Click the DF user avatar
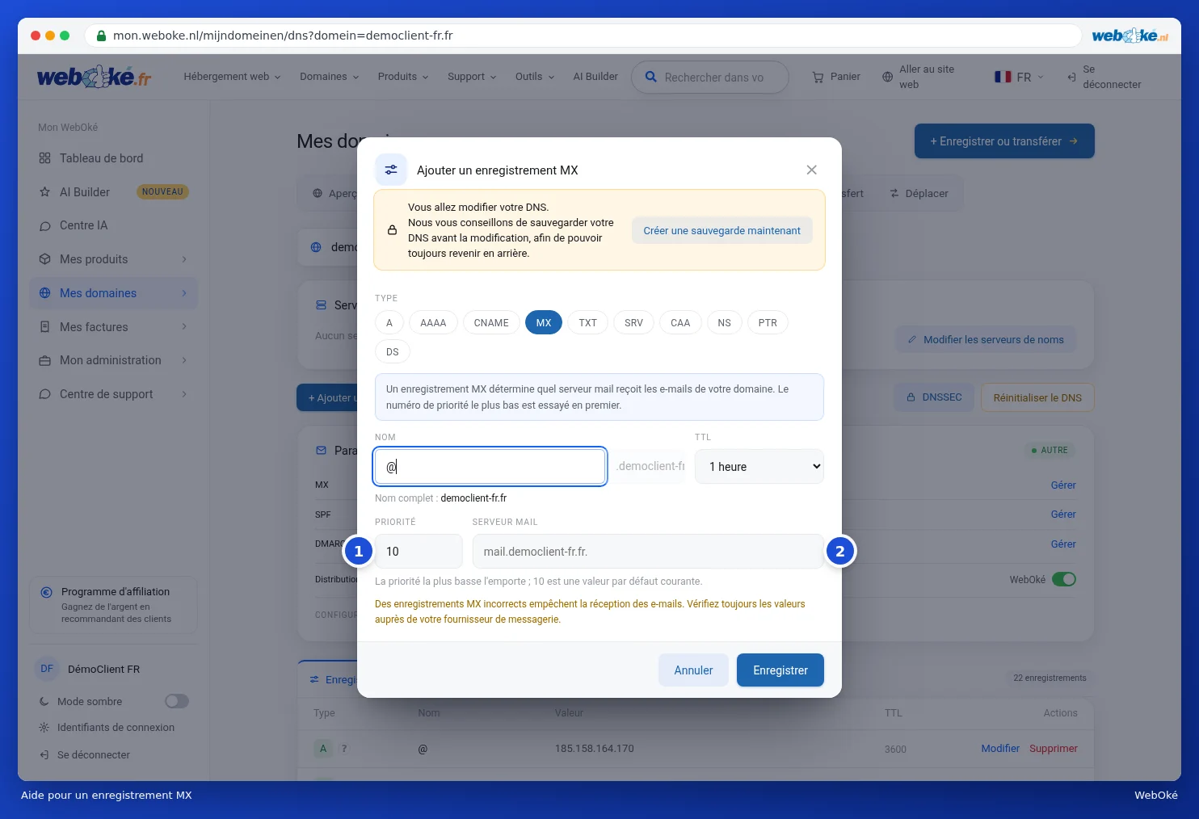The width and height of the screenshot is (1199, 819). [x=47, y=669]
